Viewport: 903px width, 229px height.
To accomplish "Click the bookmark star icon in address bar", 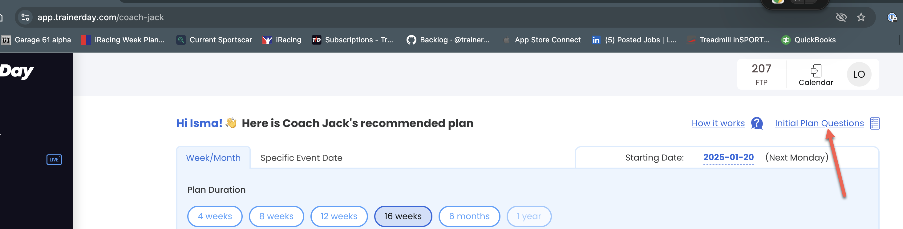I will click(861, 17).
